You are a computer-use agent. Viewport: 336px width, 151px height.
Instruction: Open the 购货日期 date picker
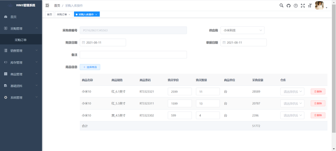(x=103, y=42)
